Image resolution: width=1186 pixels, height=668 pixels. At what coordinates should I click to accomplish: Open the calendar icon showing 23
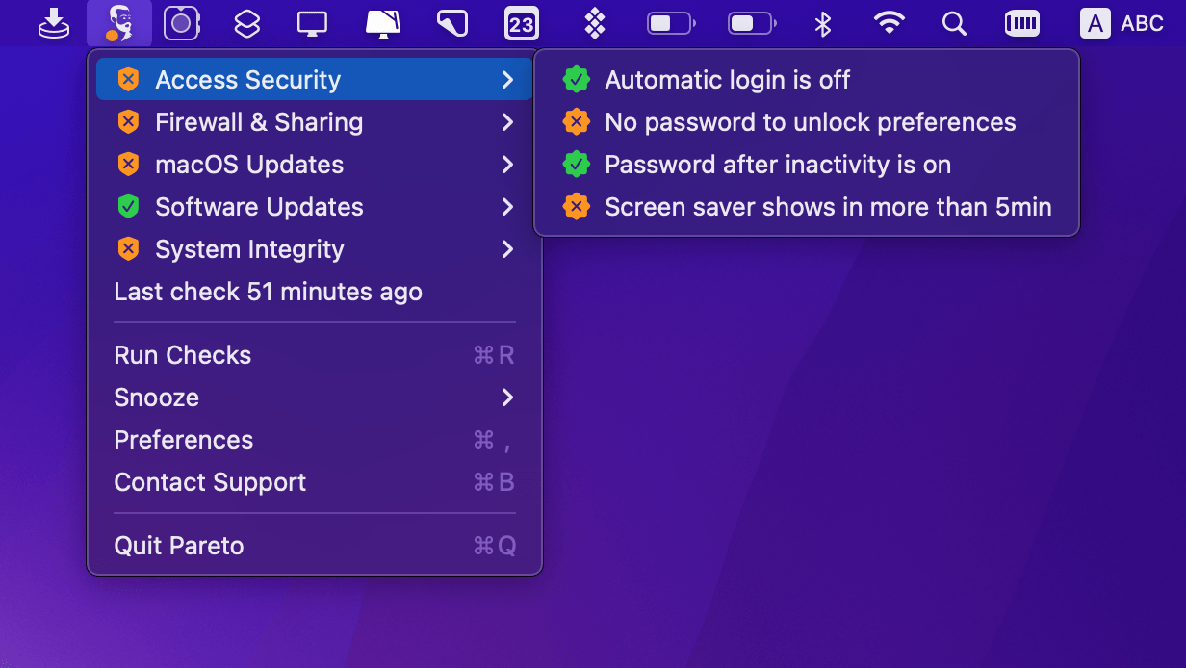click(x=521, y=23)
